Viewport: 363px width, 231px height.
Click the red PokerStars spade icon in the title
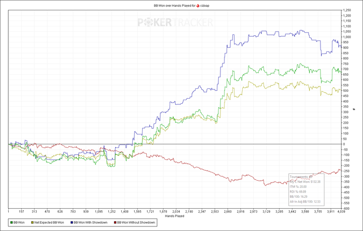pyautogui.click(x=198, y=6)
